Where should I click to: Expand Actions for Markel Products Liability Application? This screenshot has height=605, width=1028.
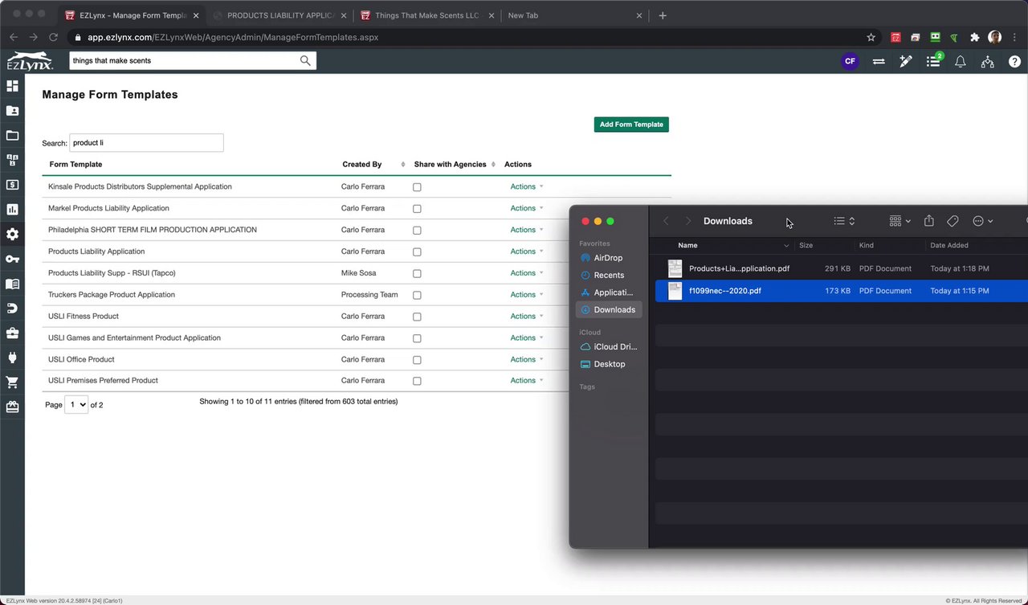(527, 208)
